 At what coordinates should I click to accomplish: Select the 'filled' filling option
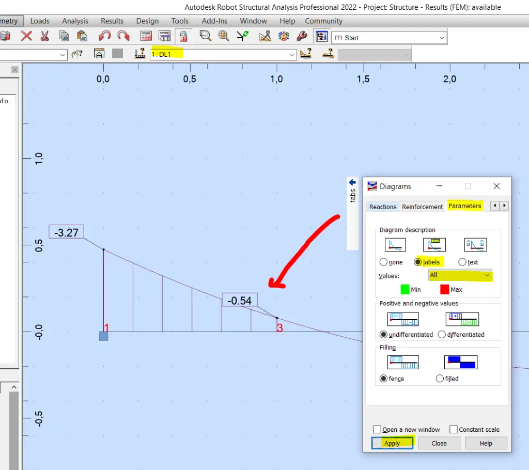(x=440, y=379)
